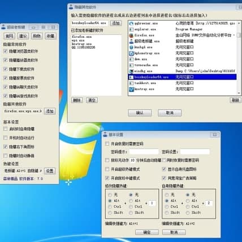This screenshot has width=242, height=242.
Task: Click Program Manager text in explorer.exe row
Action: click(189, 29)
